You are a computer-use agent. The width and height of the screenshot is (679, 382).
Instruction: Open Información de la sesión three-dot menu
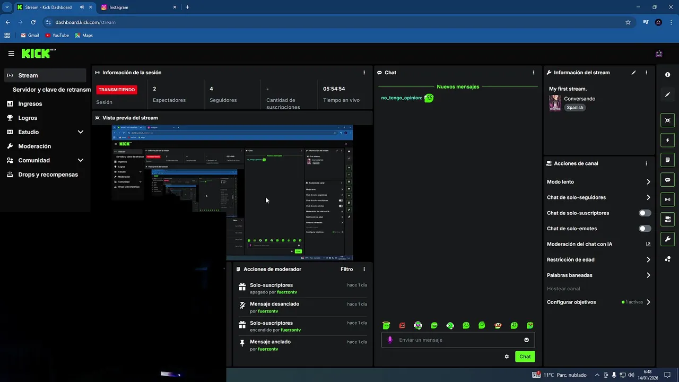(364, 73)
